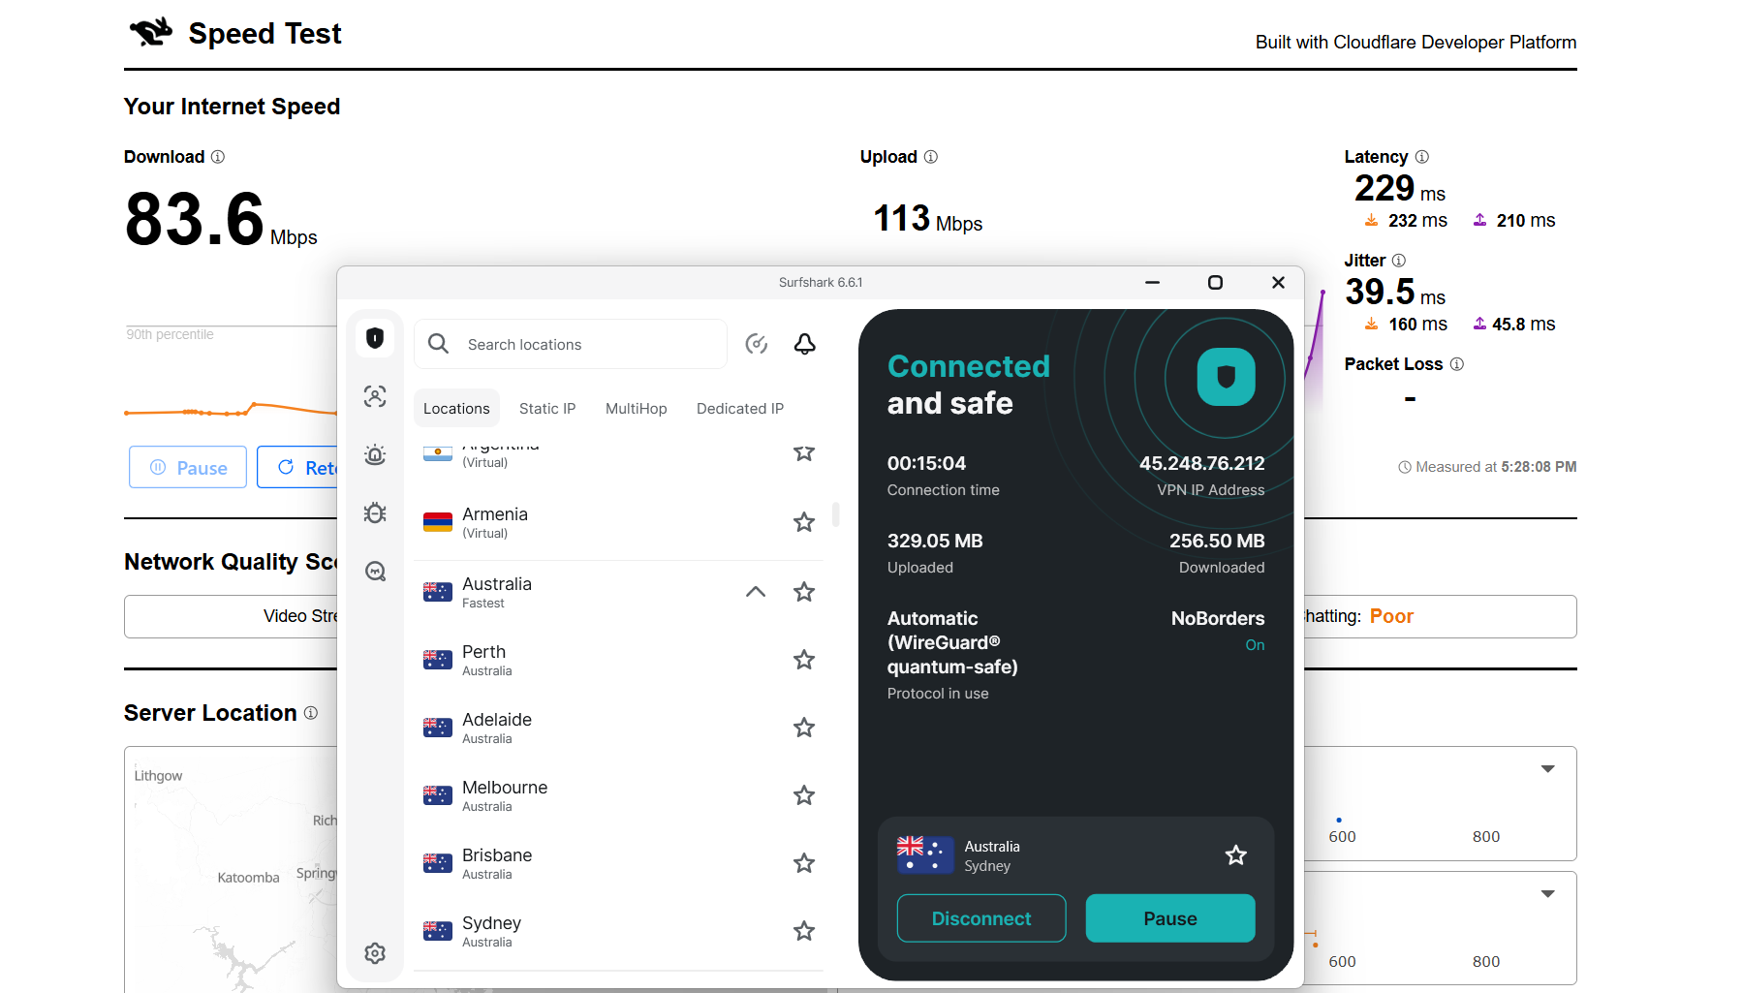Open Alternative ID from the sidebar
The height and width of the screenshot is (993, 1742).
click(375, 396)
